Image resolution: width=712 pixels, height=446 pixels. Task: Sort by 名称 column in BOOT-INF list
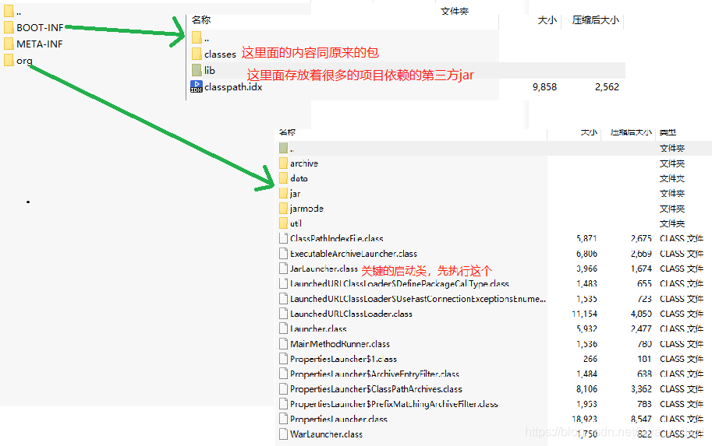pos(201,20)
